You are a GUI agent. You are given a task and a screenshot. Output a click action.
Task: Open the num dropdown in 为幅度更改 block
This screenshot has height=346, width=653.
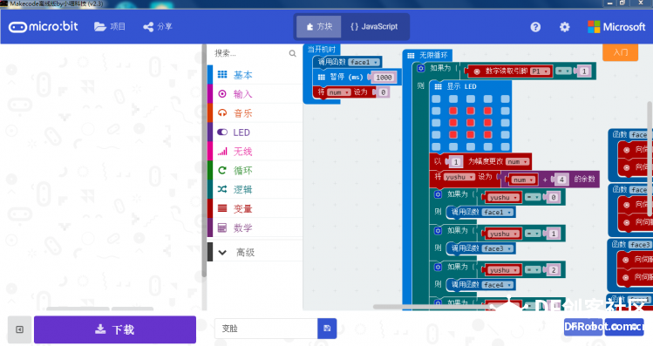click(x=517, y=161)
